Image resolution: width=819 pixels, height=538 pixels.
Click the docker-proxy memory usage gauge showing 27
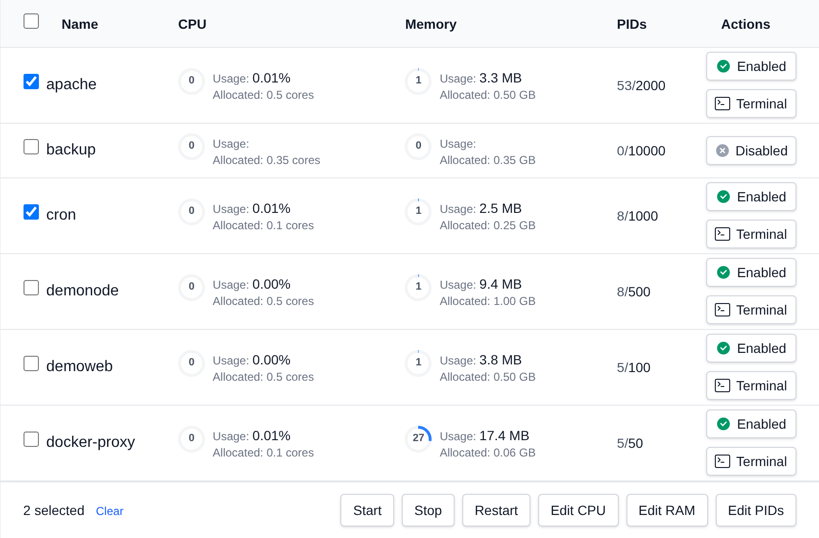coord(418,439)
